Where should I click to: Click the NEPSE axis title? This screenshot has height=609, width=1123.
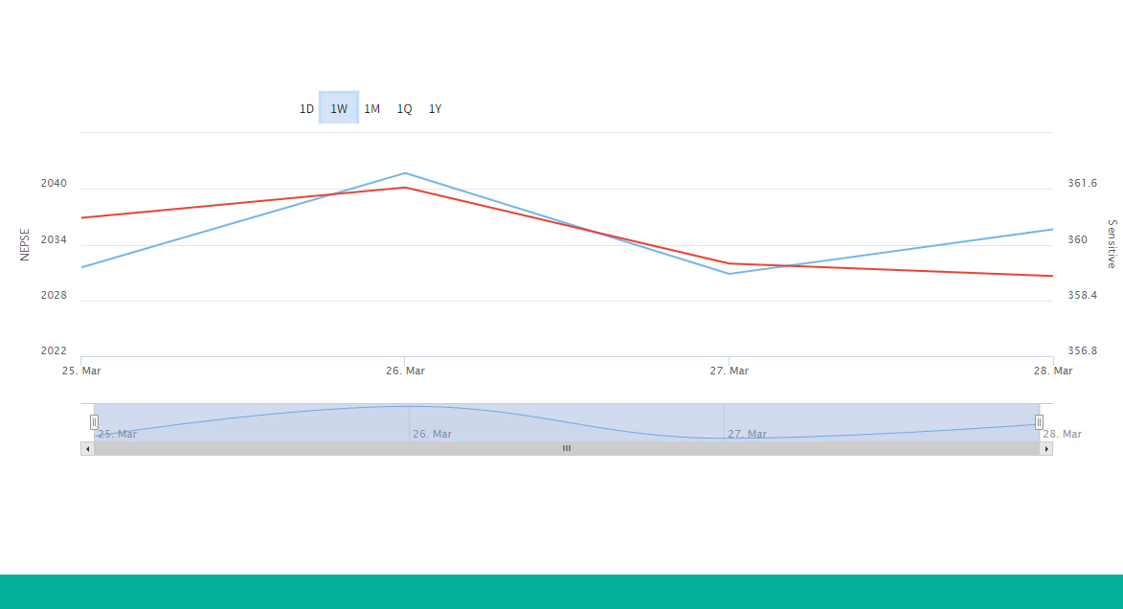pos(26,244)
